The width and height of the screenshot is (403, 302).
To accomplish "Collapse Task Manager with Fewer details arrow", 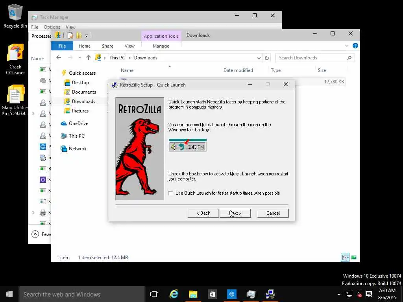I will point(35,234).
